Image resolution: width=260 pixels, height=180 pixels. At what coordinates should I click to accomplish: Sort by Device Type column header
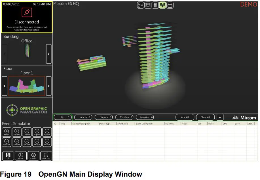pyautogui.click(x=107, y=124)
